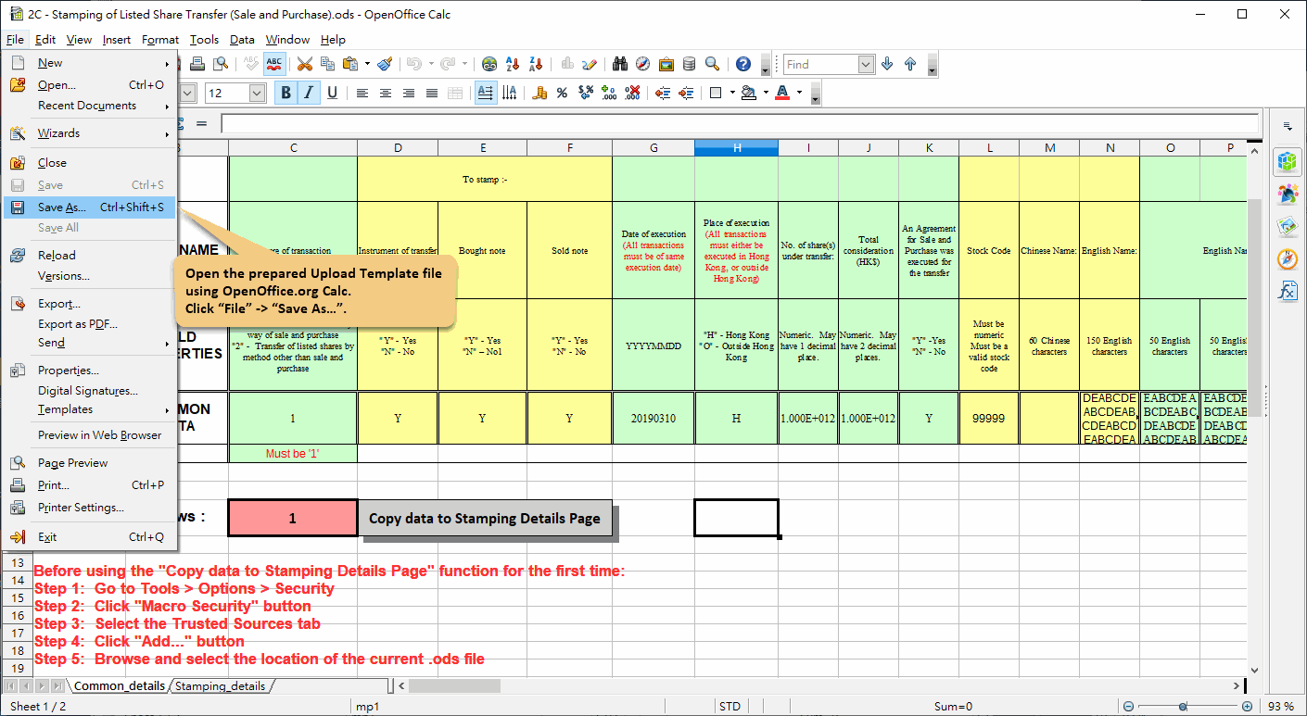The image size is (1307, 716).
Task: Expand the Wizards submenu
Action: (x=90, y=133)
